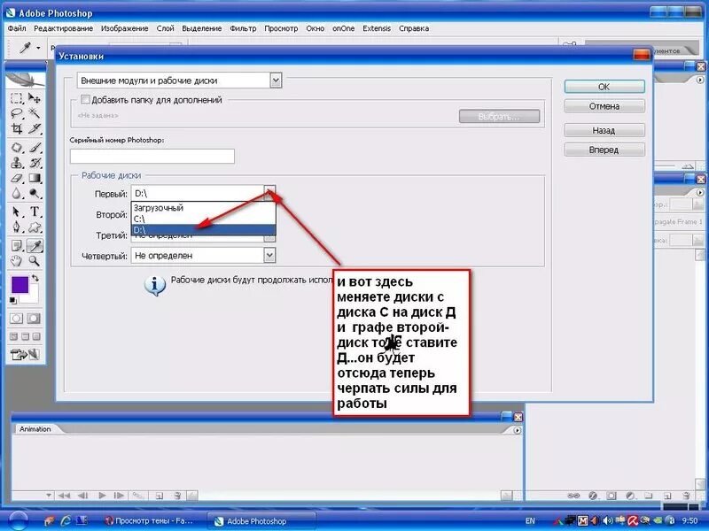Open the 'Внешние модули и рабочие диски' dropdown
This screenshot has width=709, height=531.
pyautogui.click(x=180, y=81)
